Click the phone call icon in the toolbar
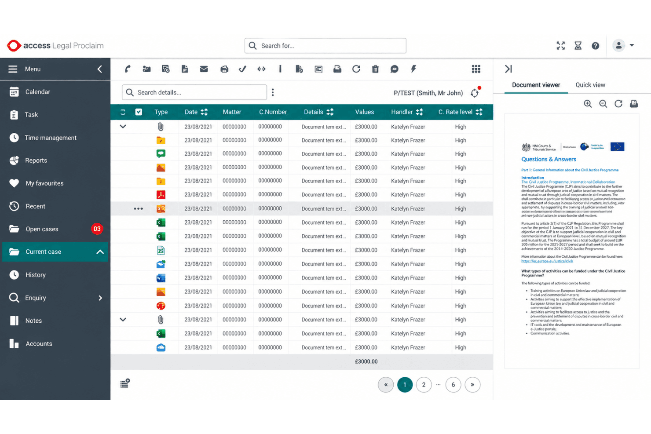The image size is (651, 434). coord(128,69)
